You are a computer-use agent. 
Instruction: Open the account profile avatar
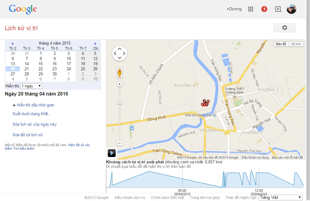tap(292, 9)
